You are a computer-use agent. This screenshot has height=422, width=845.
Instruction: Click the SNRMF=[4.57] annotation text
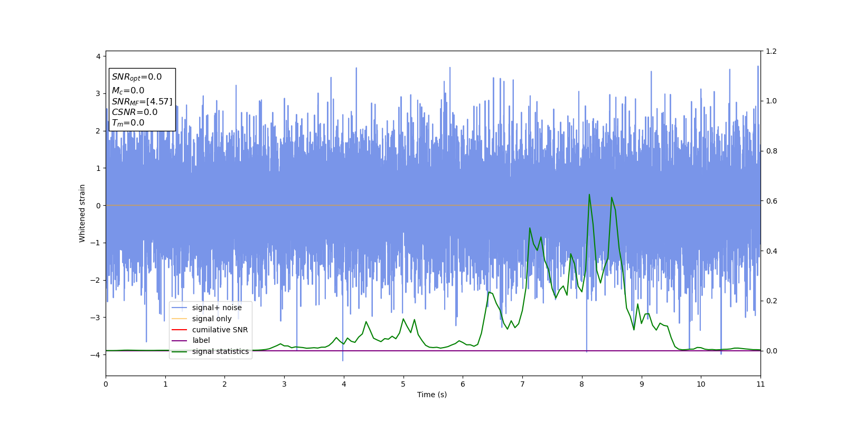tap(142, 101)
